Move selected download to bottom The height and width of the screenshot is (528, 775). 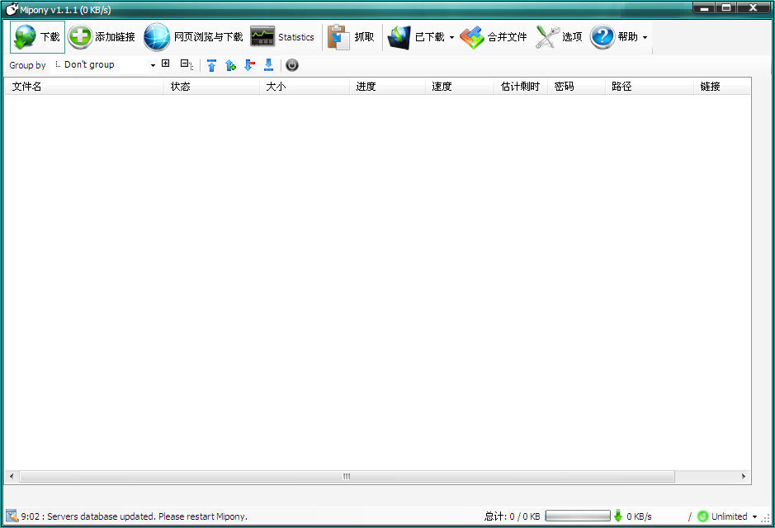268,65
